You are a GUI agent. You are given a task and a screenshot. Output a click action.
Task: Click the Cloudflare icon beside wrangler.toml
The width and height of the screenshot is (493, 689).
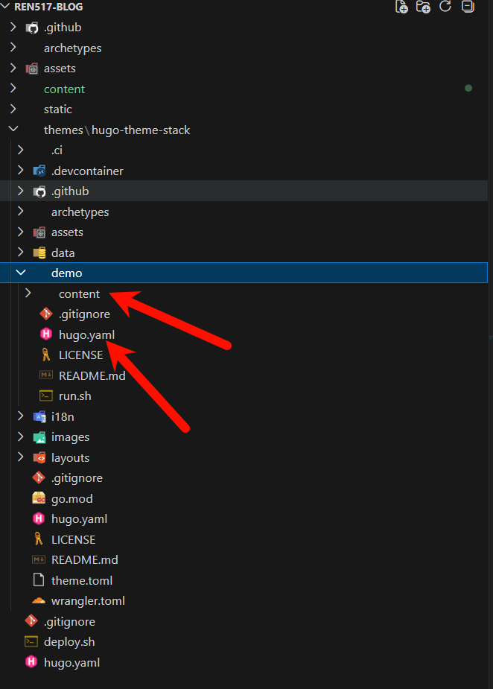pos(39,601)
